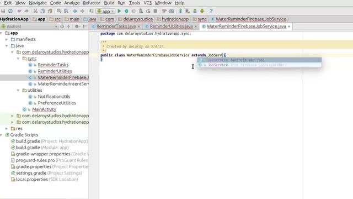Open the Code menu
Image resolution: width=353 pixels, height=199 pixels.
(55, 3)
